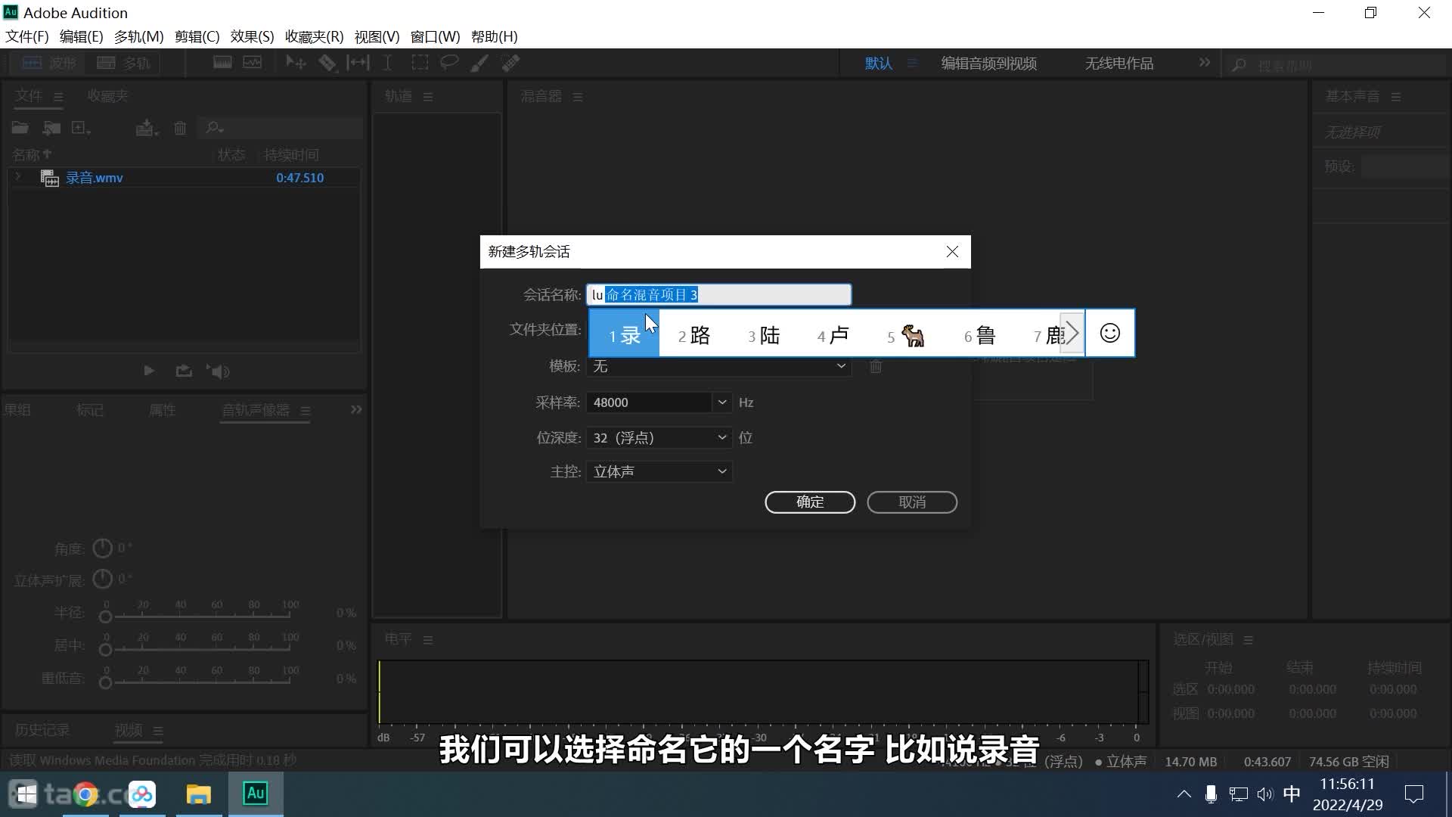Image resolution: width=1452 pixels, height=817 pixels.
Task: Show next page of IME candidates
Action: click(1072, 333)
